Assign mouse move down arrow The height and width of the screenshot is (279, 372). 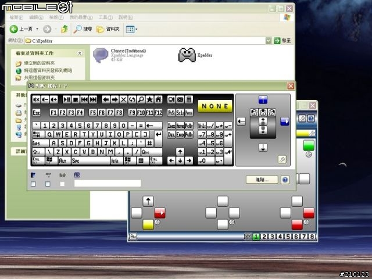[x=263, y=147]
